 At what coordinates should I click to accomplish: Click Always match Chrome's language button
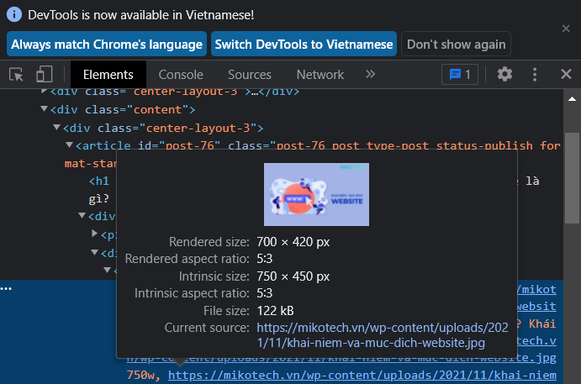click(x=107, y=44)
